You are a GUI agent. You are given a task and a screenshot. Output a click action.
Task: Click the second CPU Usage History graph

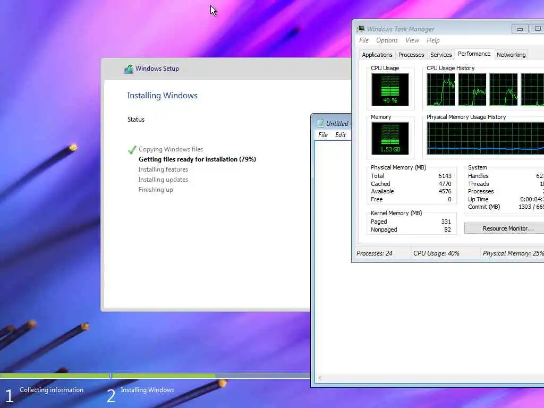point(472,89)
